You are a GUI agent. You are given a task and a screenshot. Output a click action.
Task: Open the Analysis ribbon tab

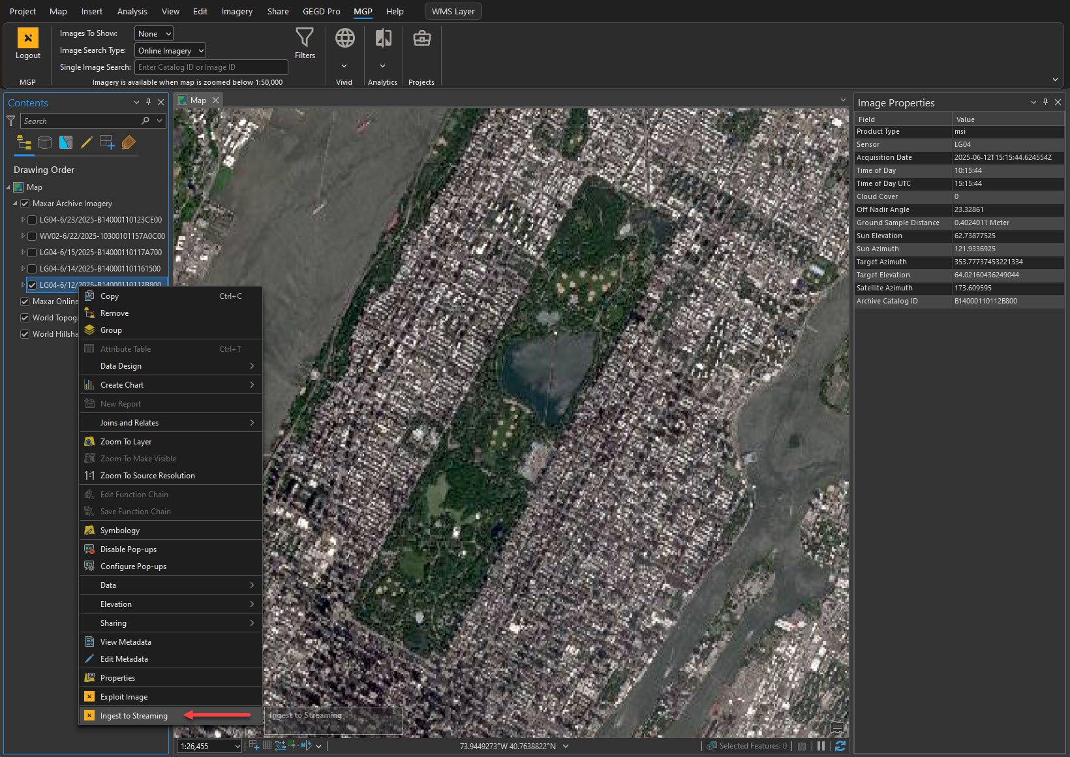tap(132, 11)
